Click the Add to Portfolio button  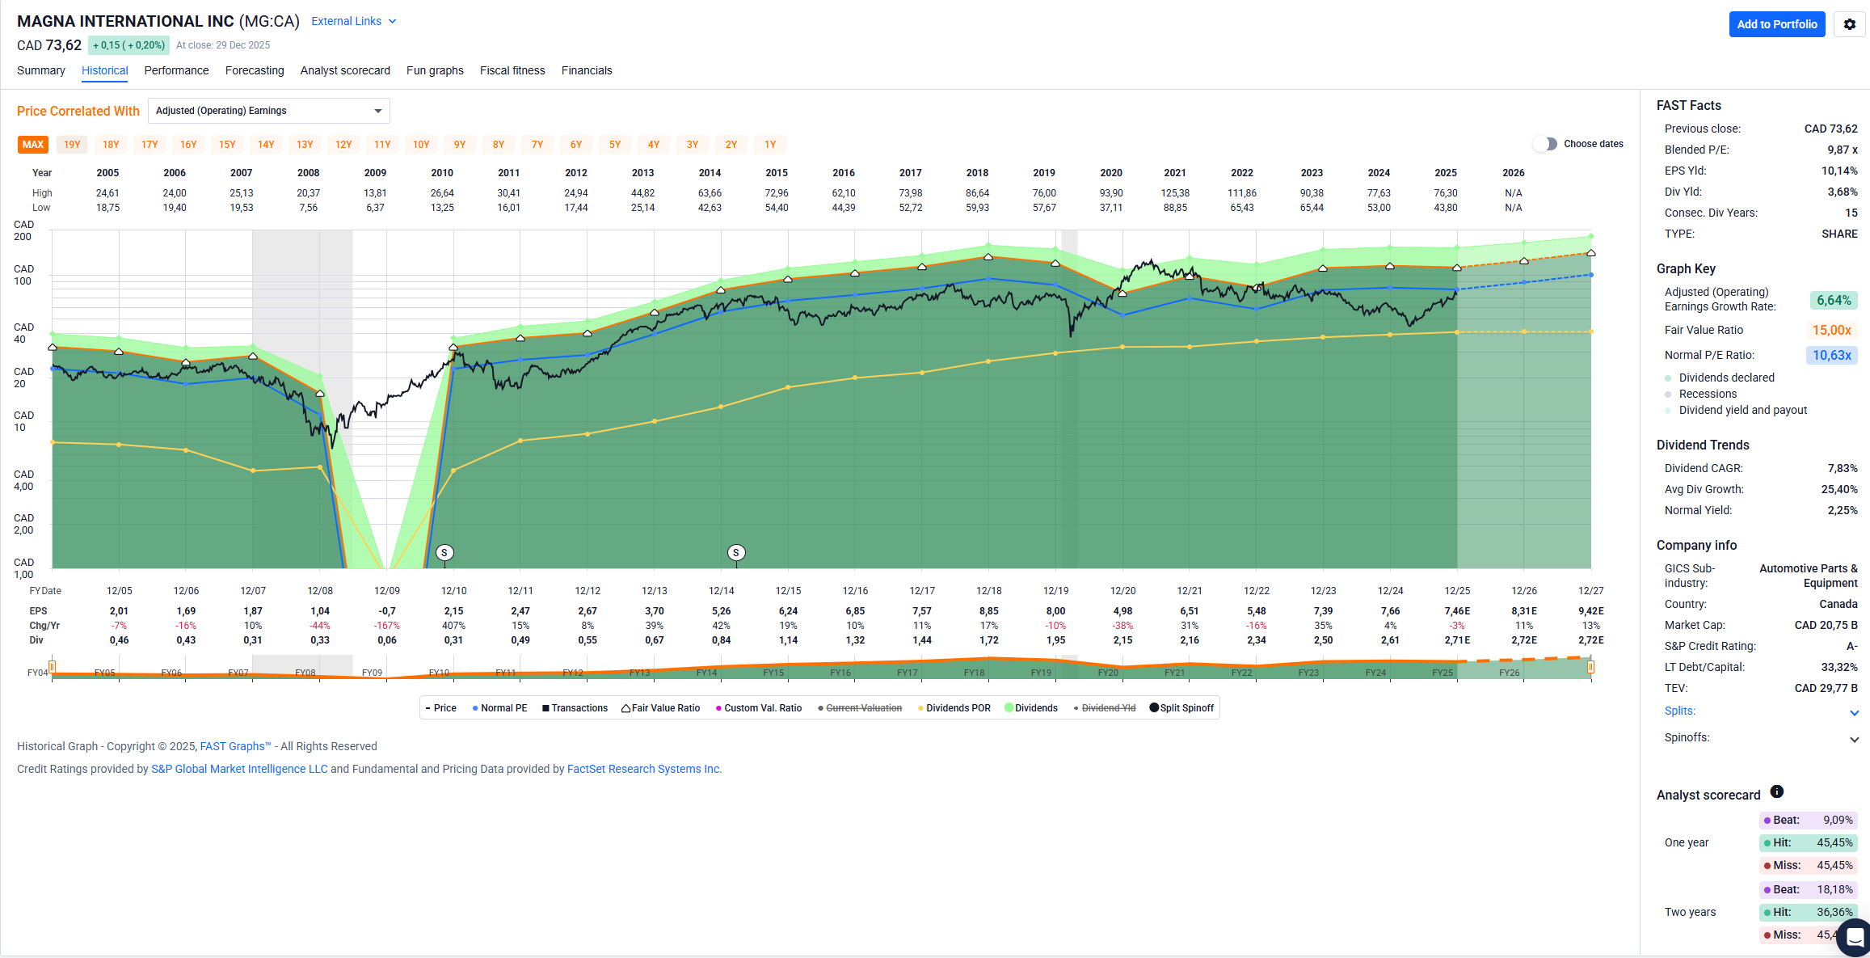1776,24
